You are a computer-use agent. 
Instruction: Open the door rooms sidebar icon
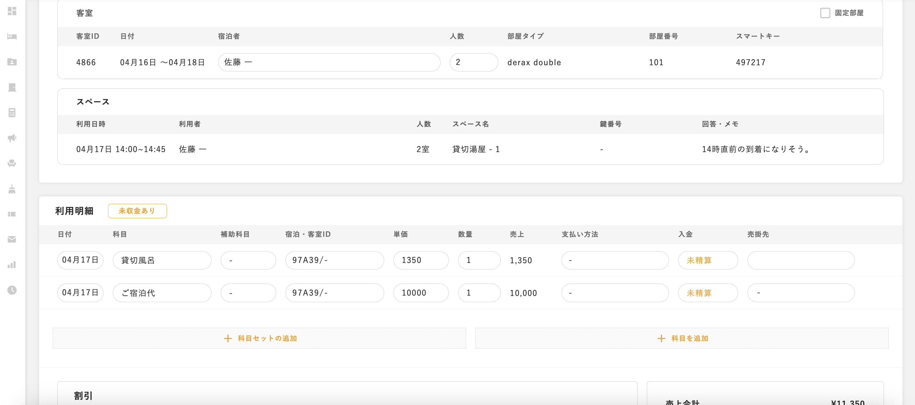(12, 87)
